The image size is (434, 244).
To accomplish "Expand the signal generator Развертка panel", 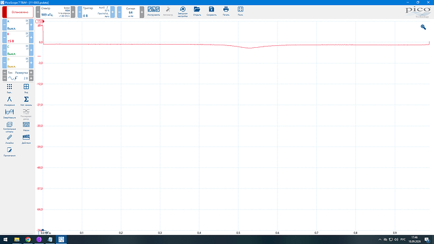I will click(x=18, y=75).
